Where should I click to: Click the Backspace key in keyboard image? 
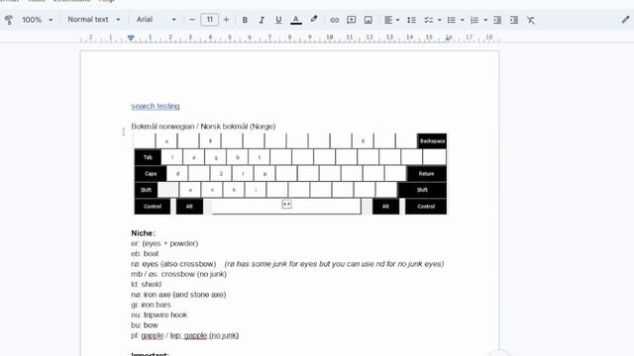(x=432, y=140)
